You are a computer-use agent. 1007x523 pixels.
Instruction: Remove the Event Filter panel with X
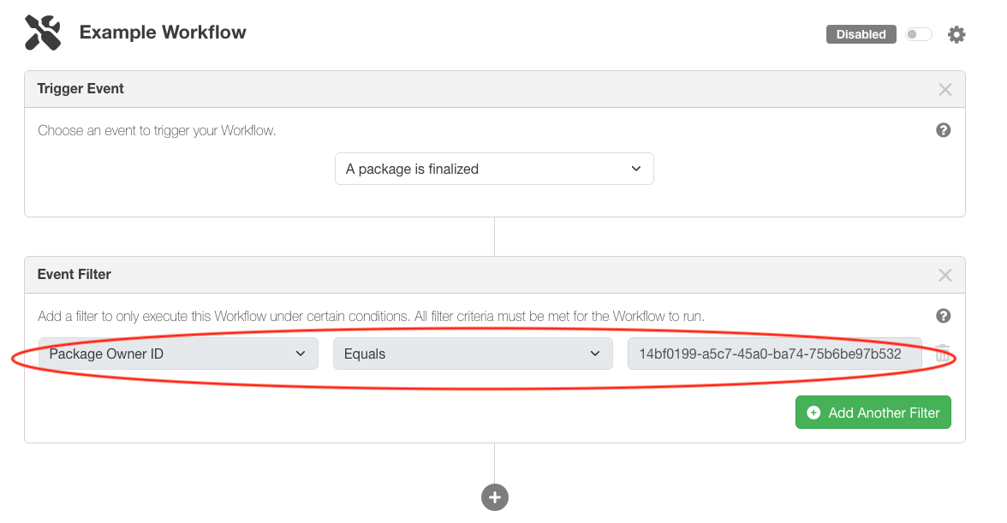[945, 276]
